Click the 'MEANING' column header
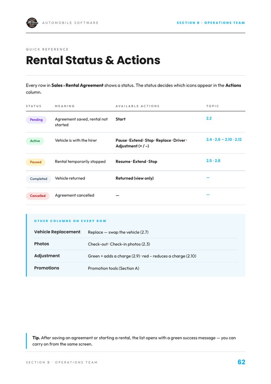This screenshot has width=271, height=384. pyautogui.click(x=64, y=106)
